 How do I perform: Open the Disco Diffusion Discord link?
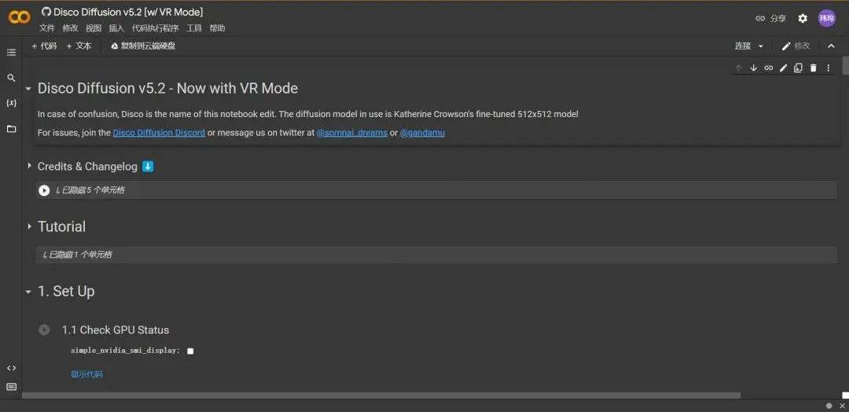click(159, 133)
